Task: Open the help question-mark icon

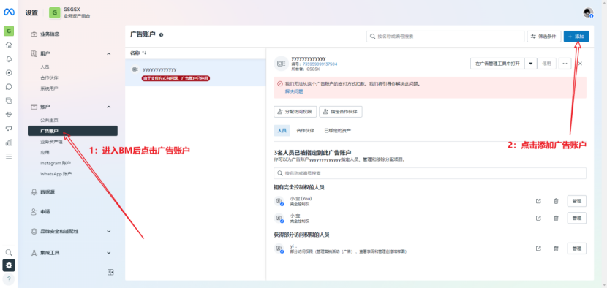Action: (9, 279)
